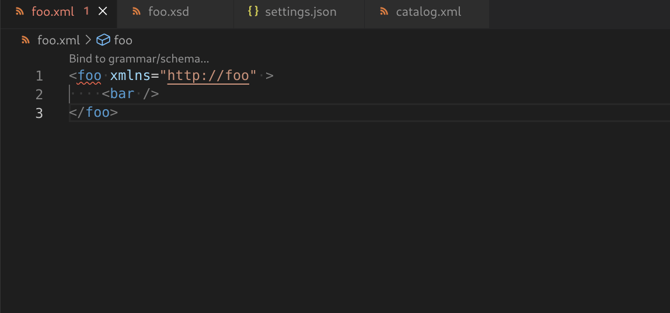Screen dimensions: 670x313
Task: Click line number 2 in the gutter
Action: click(x=39, y=95)
